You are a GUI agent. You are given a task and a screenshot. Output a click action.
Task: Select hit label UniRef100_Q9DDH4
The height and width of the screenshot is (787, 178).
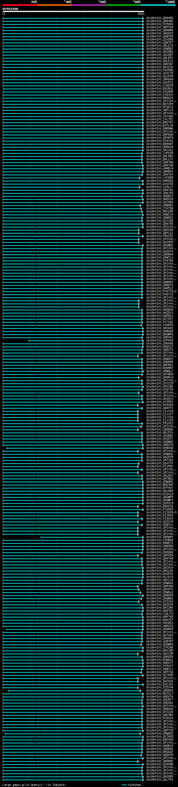coord(160,310)
